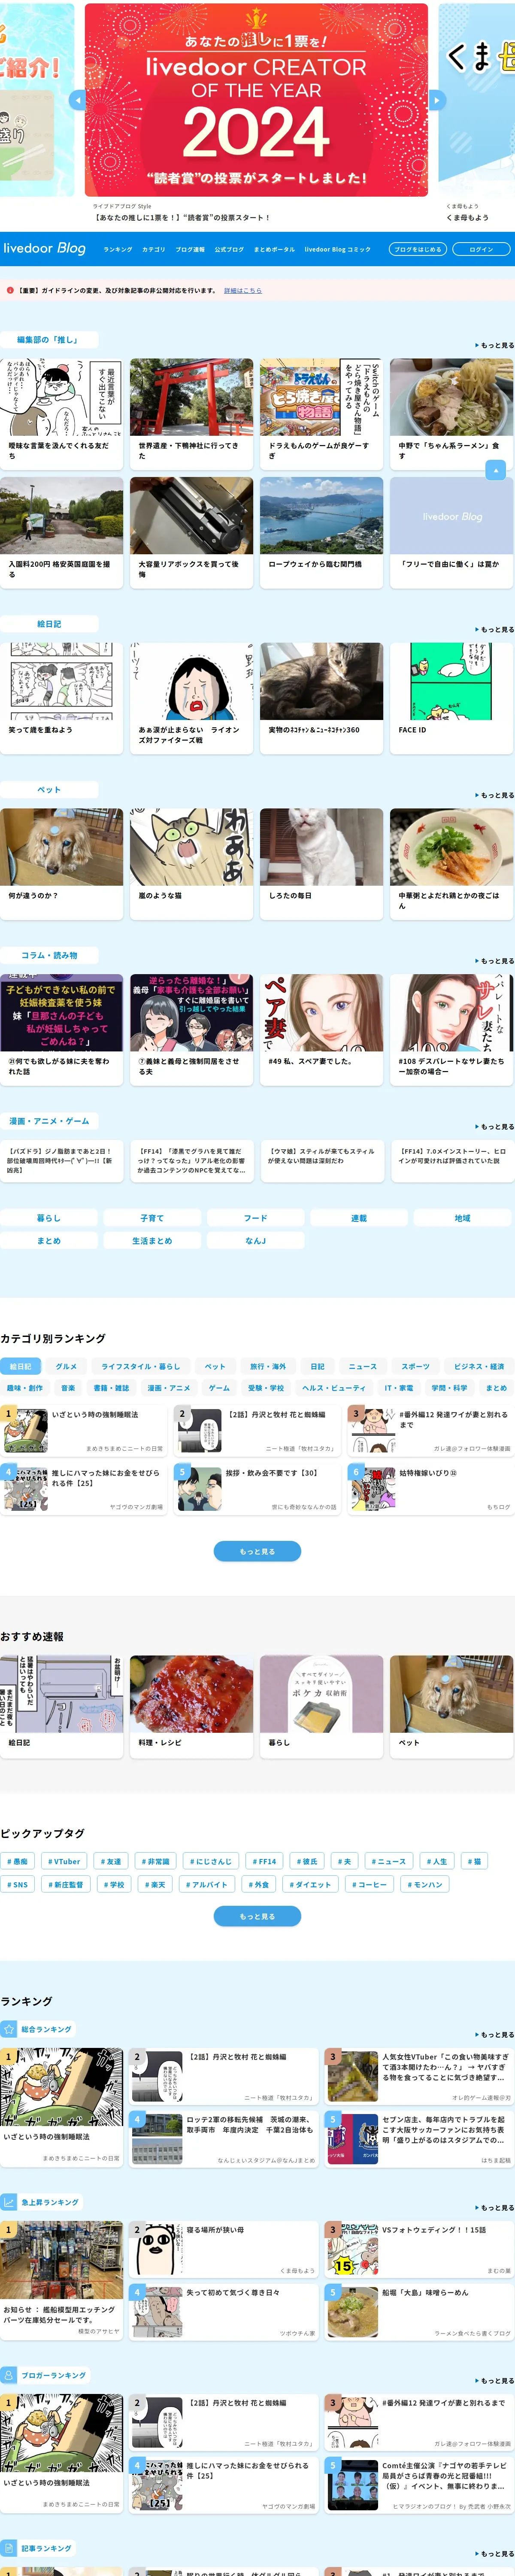The width and height of the screenshot is (515, 2576).
Task: Click the 総合ランキング star icon
Action: coord(9,2029)
